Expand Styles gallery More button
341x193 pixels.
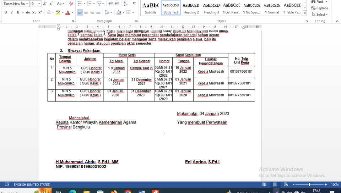(305, 13)
